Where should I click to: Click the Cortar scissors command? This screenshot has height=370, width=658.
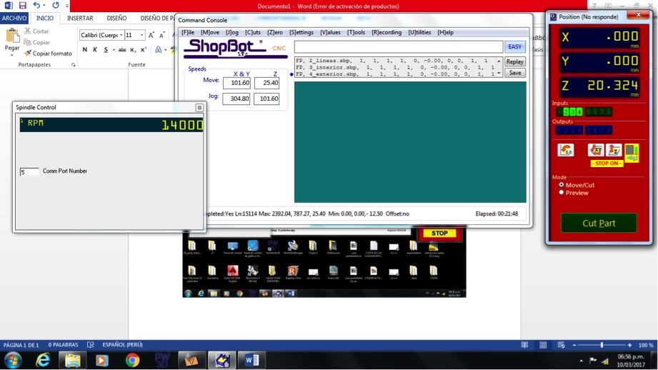point(36,31)
